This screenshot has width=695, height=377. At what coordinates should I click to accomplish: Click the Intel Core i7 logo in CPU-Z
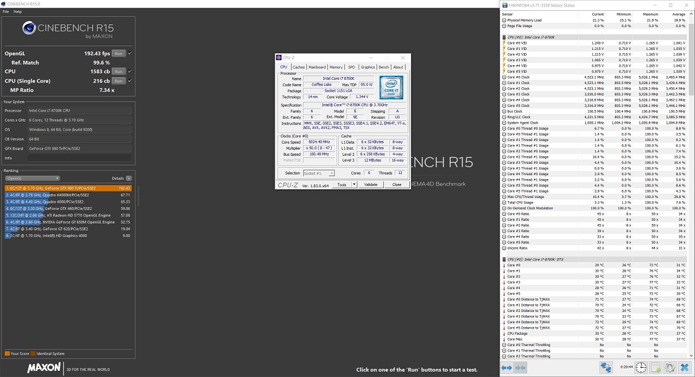(391, 88)
